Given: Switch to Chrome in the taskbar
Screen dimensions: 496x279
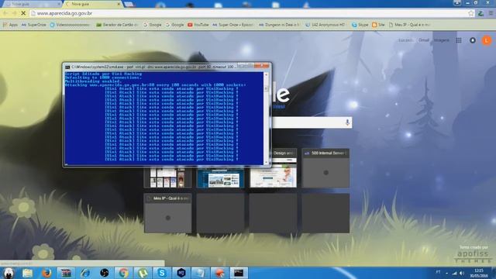Looking at the screenshot, I should [x=123, y=273].
